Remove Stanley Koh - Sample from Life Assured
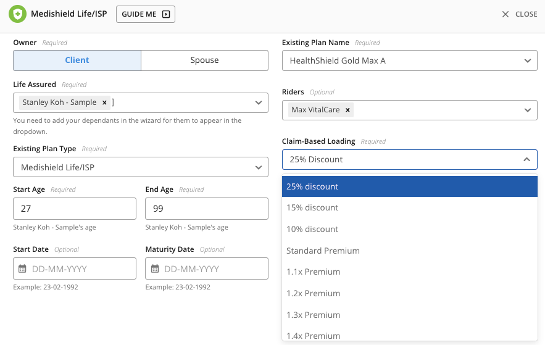 click(x=104, y=102)
